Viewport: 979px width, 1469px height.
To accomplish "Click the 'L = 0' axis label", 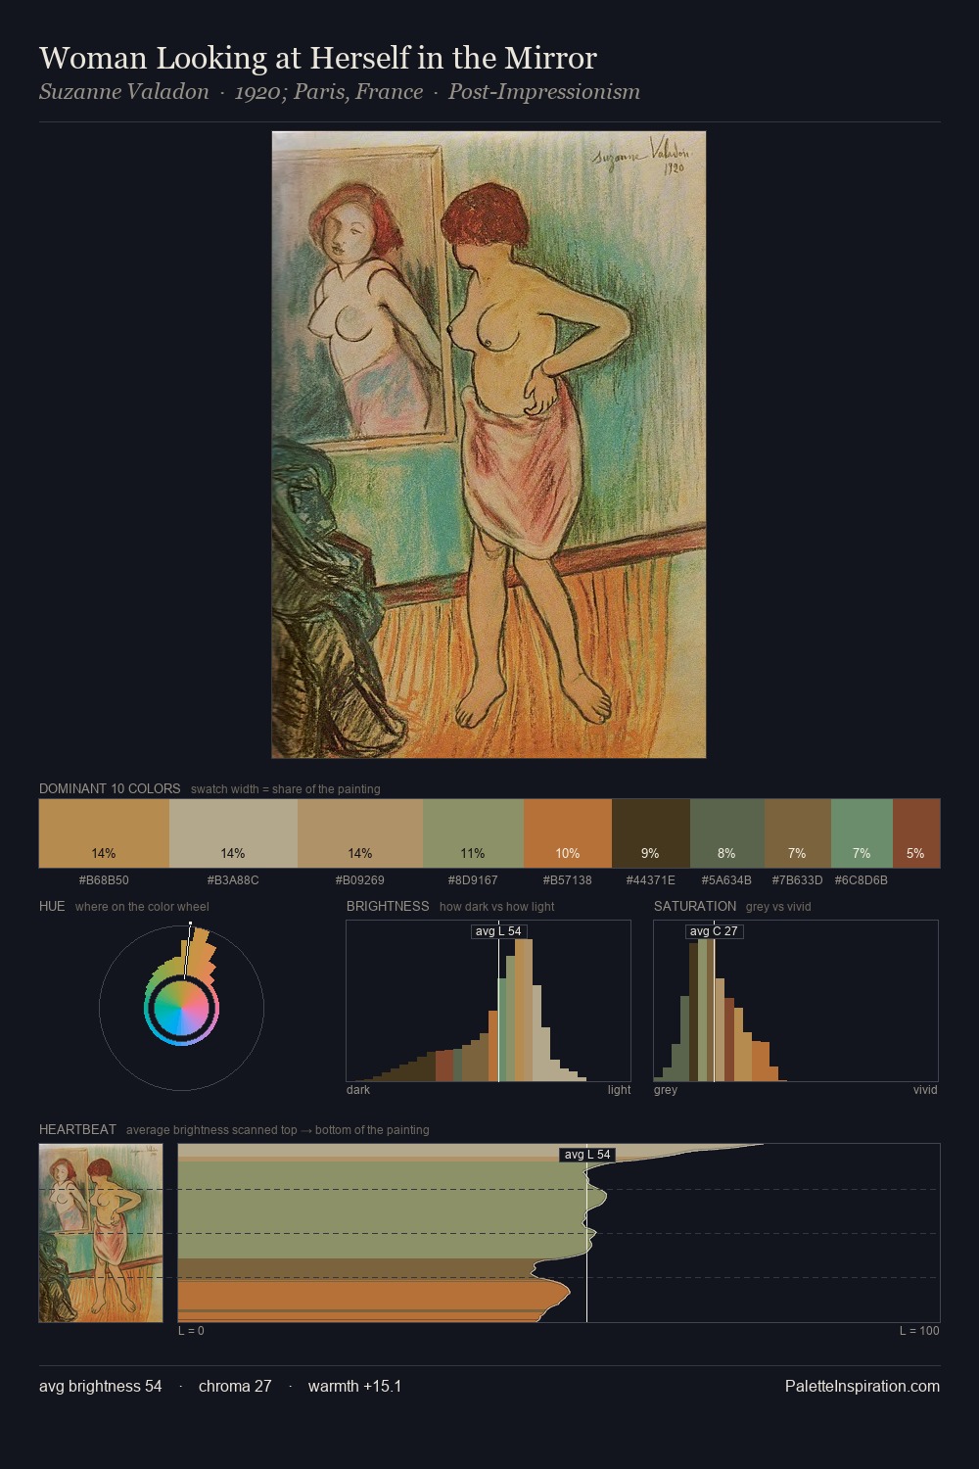I will tap(191, 1330).
